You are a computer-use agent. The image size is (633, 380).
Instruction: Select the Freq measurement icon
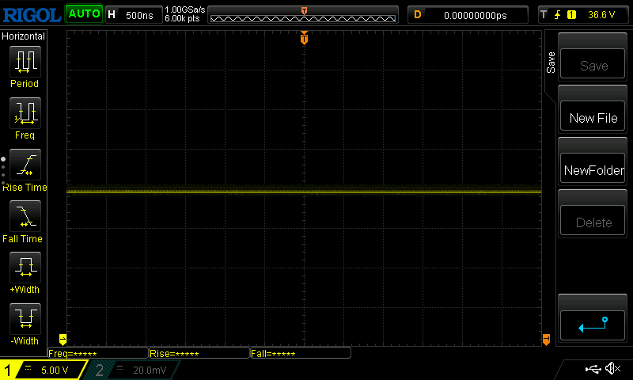25,112
